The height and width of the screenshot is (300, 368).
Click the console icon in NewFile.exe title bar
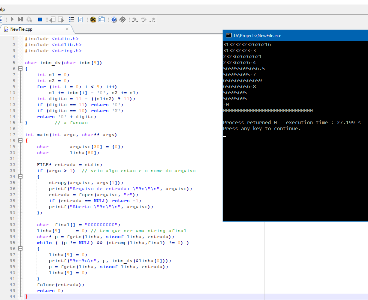(229, 35)
